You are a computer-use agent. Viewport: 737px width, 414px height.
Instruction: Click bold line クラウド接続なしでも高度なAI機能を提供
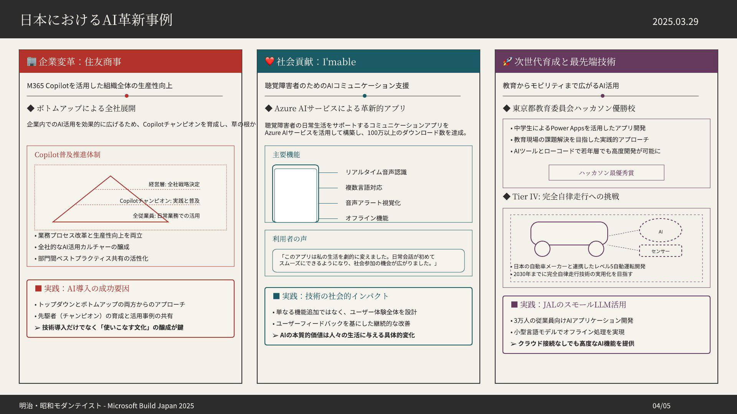(572, 343)
